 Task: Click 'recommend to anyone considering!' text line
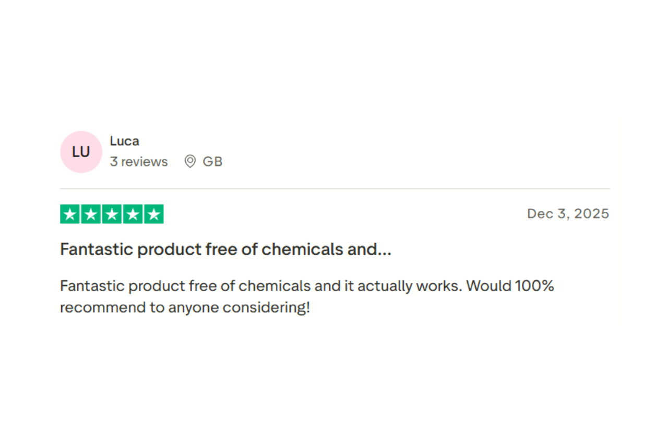coord(185,308)
